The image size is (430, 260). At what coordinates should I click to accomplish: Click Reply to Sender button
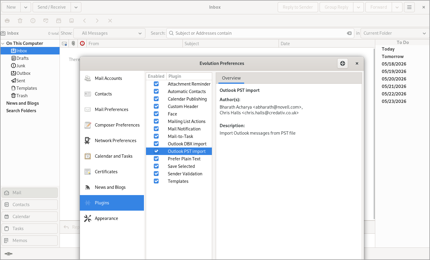click(x=298, y=7)
